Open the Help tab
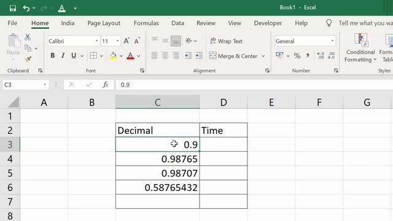393x221 pixels. tap(301, 23)
